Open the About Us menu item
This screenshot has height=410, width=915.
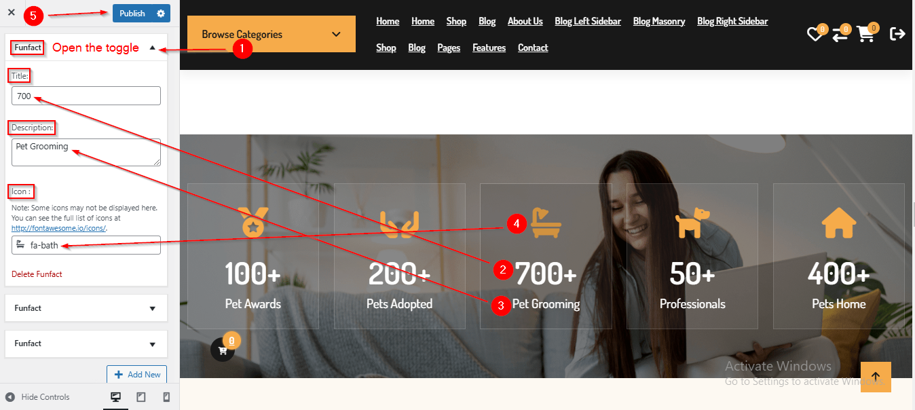(525, 21)
